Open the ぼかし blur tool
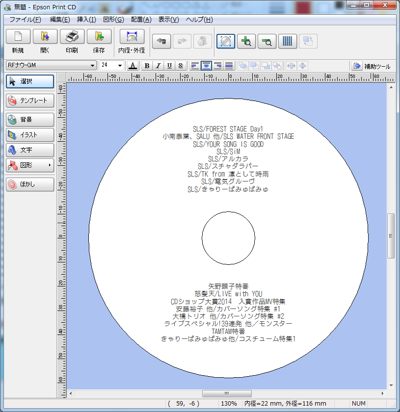400x412 pixels. click(30, 184)
